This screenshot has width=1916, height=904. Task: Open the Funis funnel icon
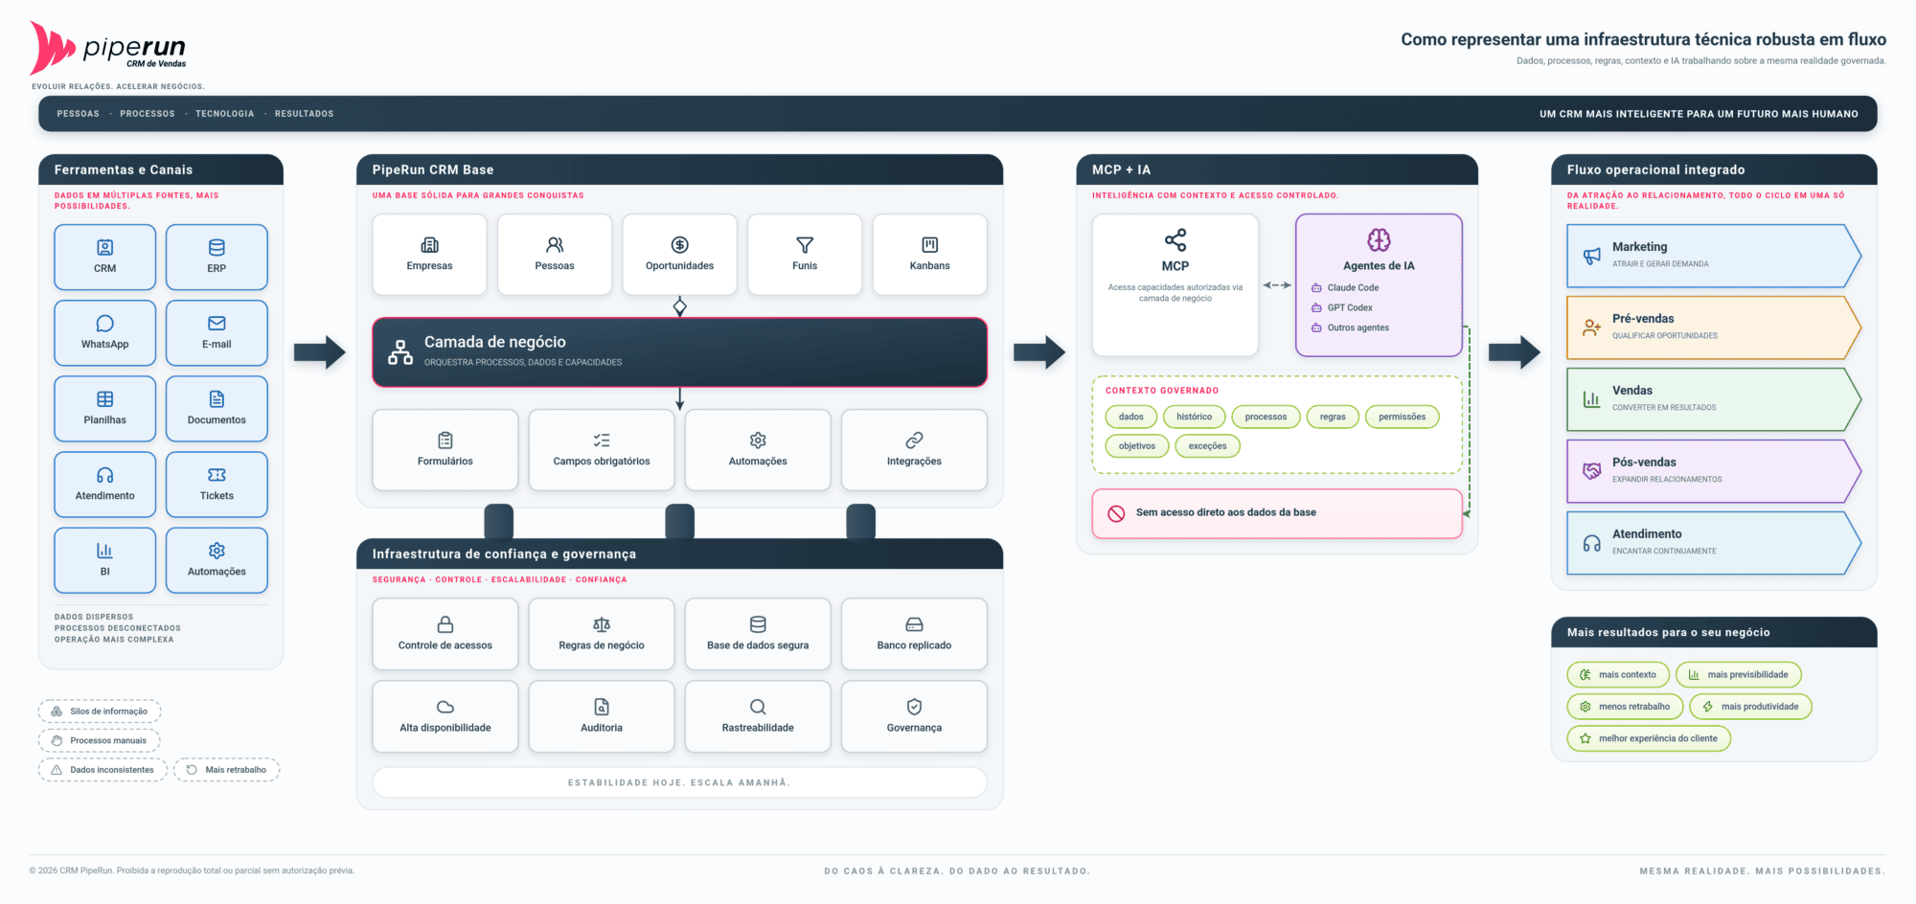[805, 245]
